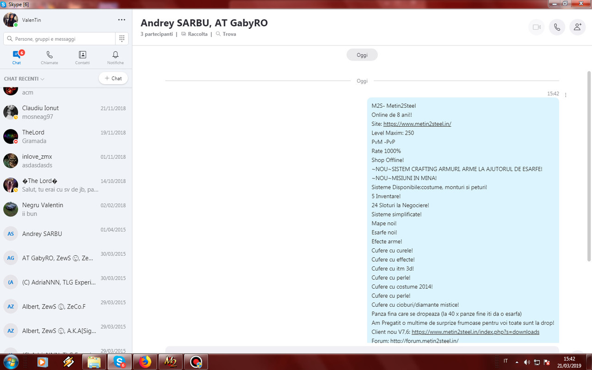Screen dimensions: 592x370
Task: Open the taskbar clock showing 15:42
Action: pyautogui.click(x=569, y=362)
